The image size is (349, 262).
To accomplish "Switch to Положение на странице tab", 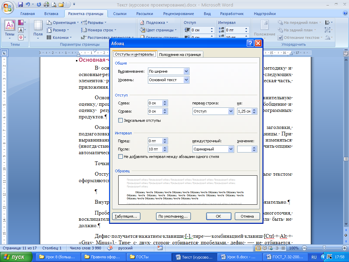I will [x=180, y=55].
